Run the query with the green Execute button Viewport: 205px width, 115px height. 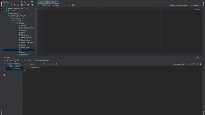(x=38, y=5)
